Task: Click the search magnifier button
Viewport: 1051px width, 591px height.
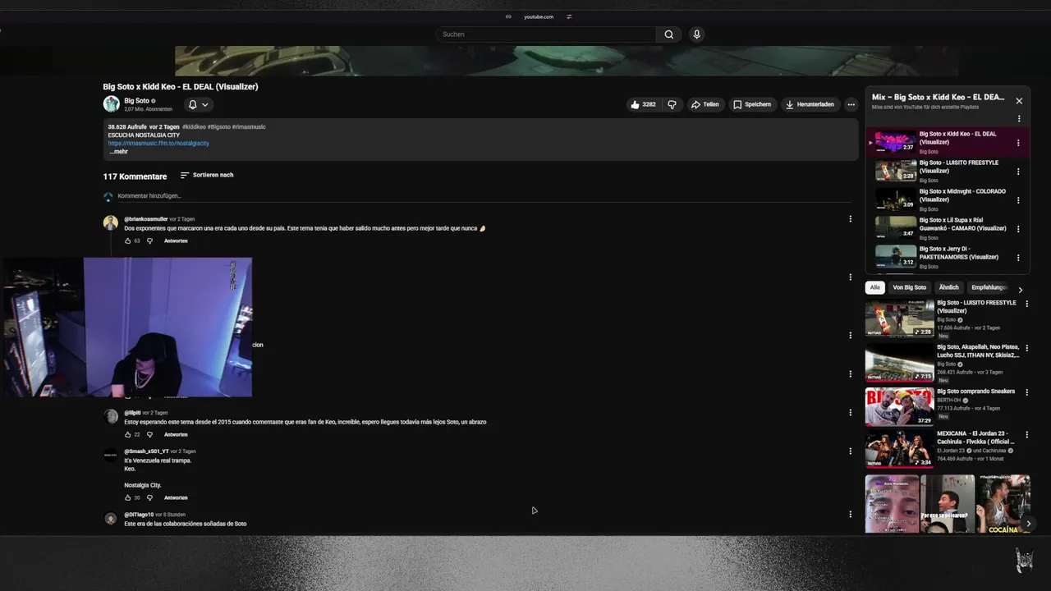Action: point(668,34)
